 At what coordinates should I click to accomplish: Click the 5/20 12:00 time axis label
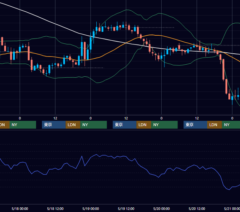pyautogui.click(x=197, y=208)
